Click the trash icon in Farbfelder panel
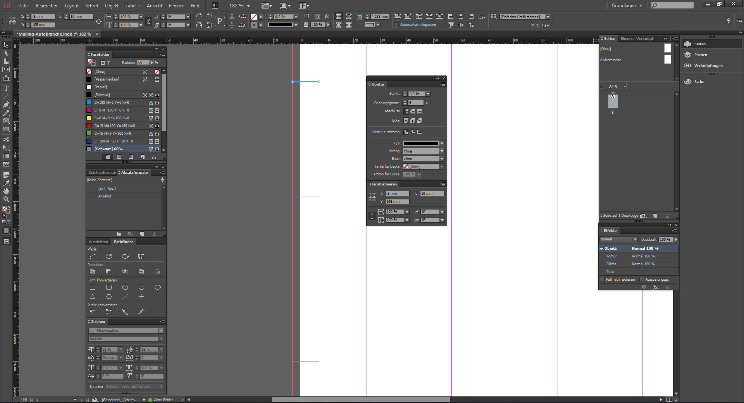Screen dimensions: 744x403 154,157
